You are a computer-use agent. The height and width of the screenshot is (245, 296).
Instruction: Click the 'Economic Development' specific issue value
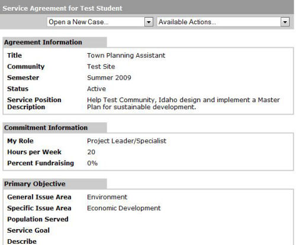click(x=124, y=208)
